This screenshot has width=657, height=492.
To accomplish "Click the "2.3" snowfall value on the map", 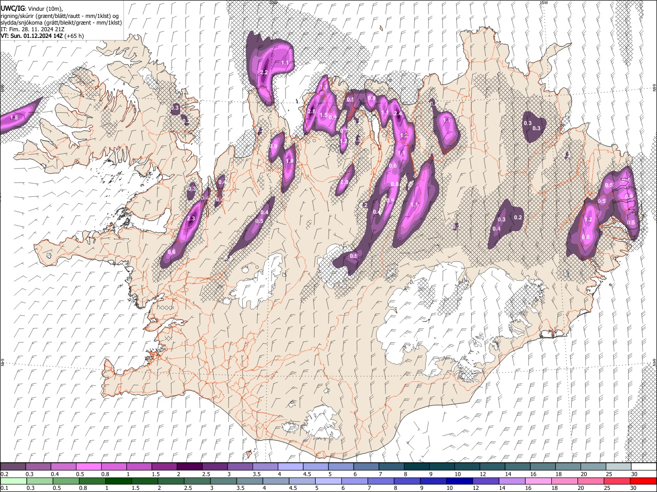I will [x=191, y=219].
